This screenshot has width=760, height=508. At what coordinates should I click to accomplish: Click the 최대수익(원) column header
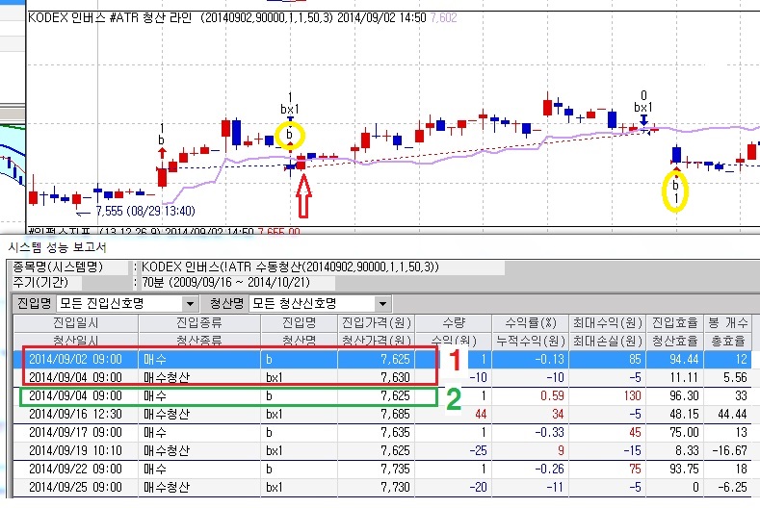607,322
